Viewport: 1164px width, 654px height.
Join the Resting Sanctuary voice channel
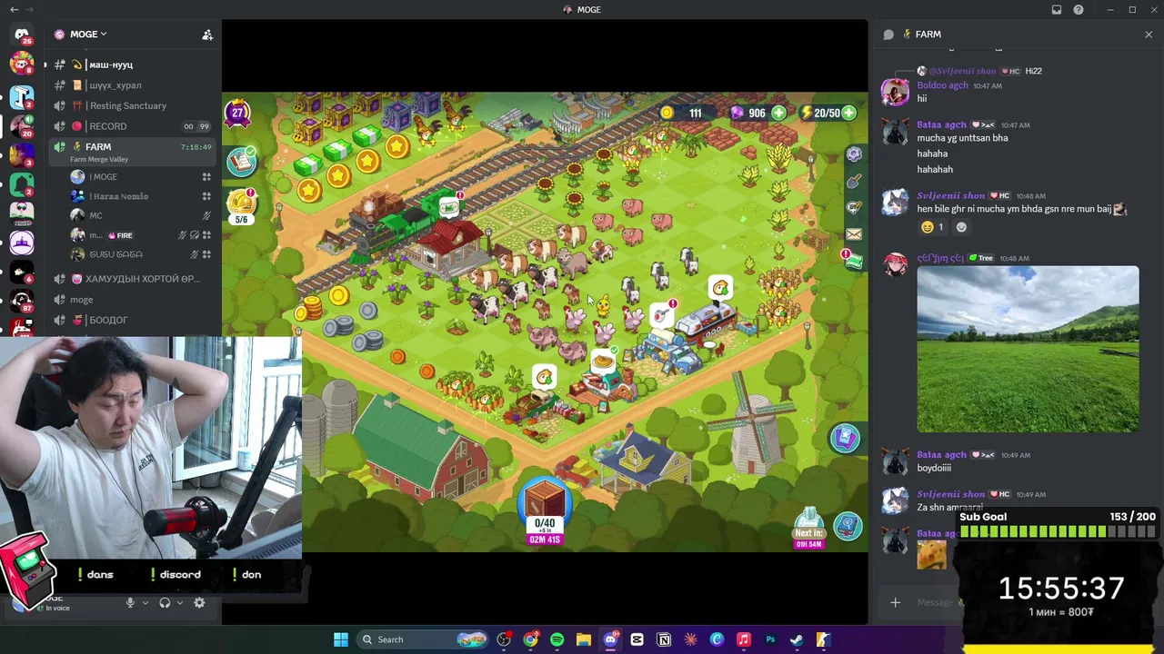pyautogui.click(x=133, y=105)
